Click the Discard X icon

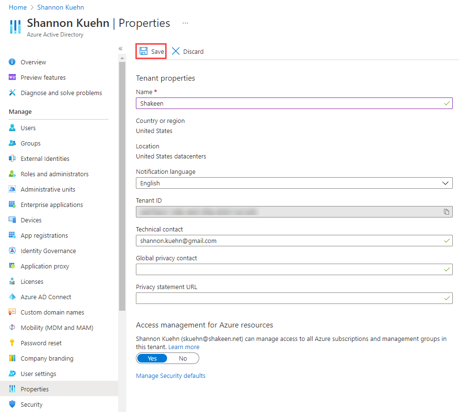tap(176, 51)
